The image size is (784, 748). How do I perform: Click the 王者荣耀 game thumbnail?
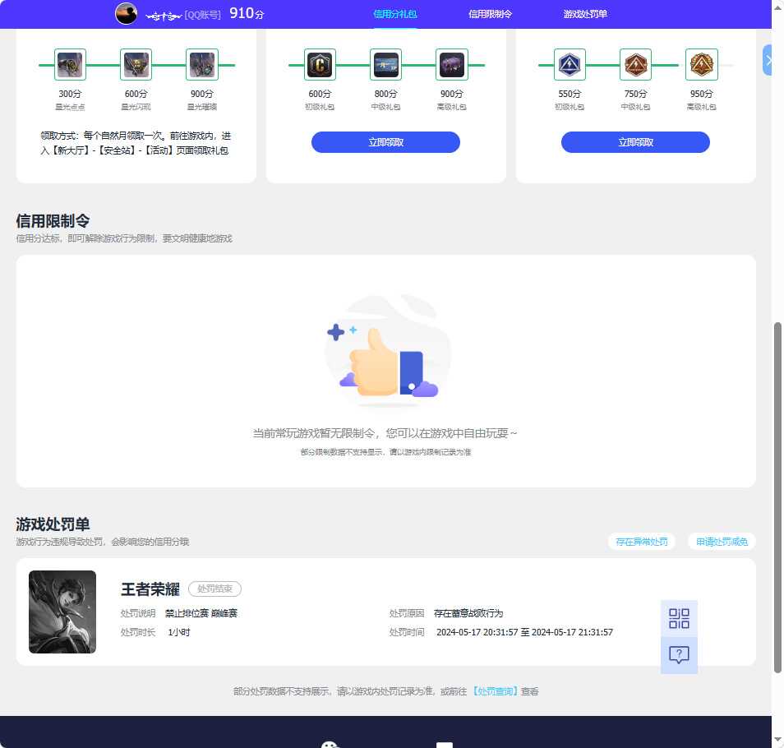coord(62,612)
